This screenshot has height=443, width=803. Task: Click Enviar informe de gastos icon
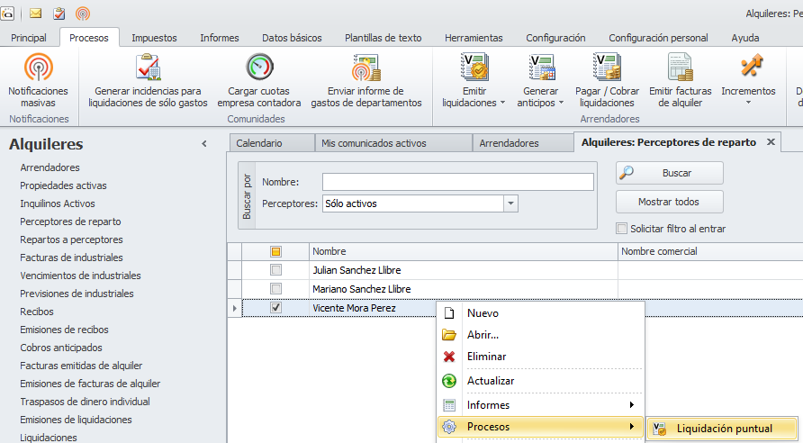point(365,68)
